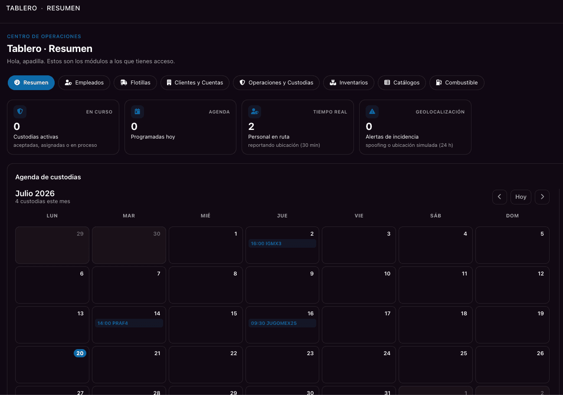
Task: Select highlighted day 20 in calendar
Action: pos(80,353)
